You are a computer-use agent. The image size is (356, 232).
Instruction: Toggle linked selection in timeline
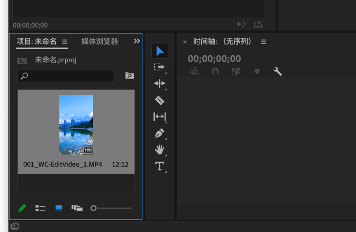pyautogui.click(x=236, y=72)
